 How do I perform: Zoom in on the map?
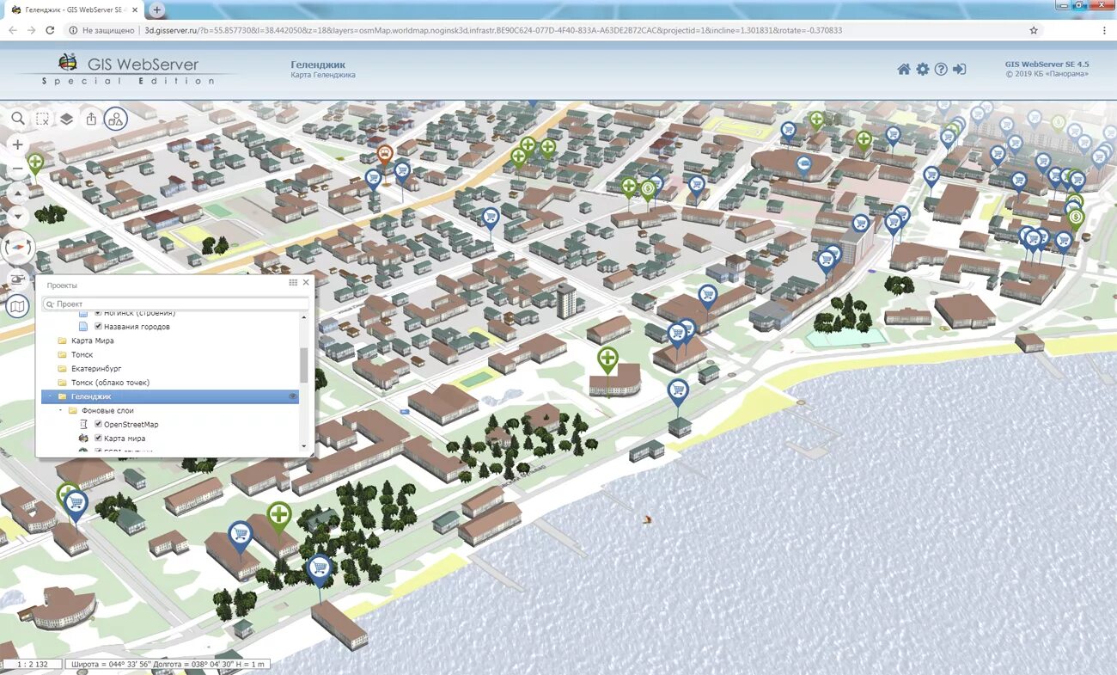coord(18,144)
